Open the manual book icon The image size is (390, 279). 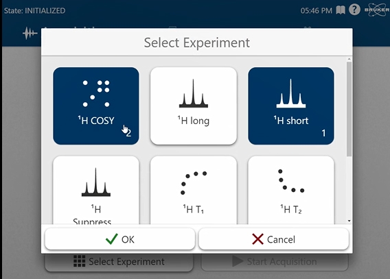(x=341, y=10)
